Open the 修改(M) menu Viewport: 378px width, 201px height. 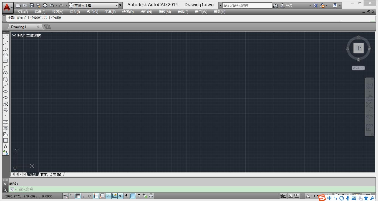(165, 12)
